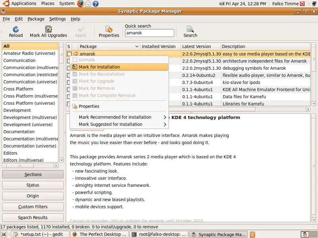This screenshot has width=318, height=238.
Task: Open the Package menu
Action: coord(36,19)
